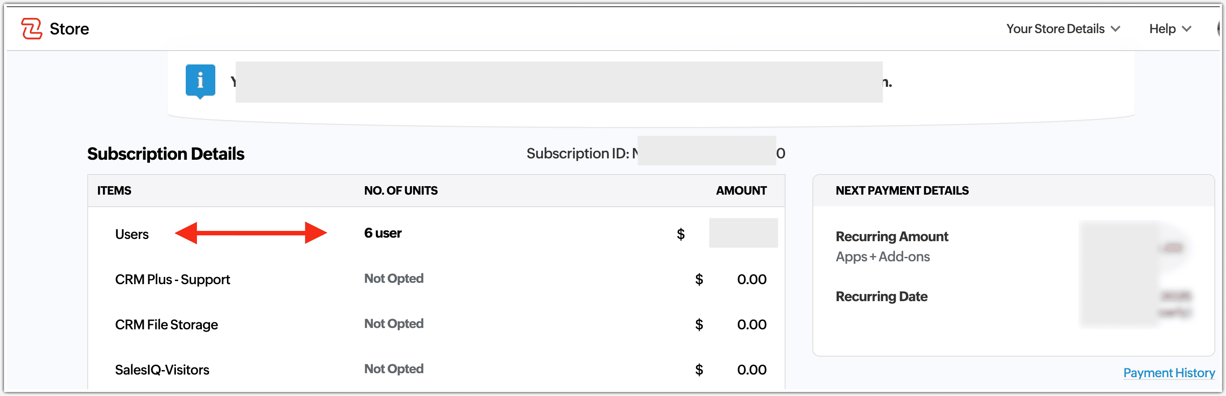Expand the Your Store Details dropdown
Image resolution: width=1226 pixels, height=396 pixels.
tap(1063, 29)
